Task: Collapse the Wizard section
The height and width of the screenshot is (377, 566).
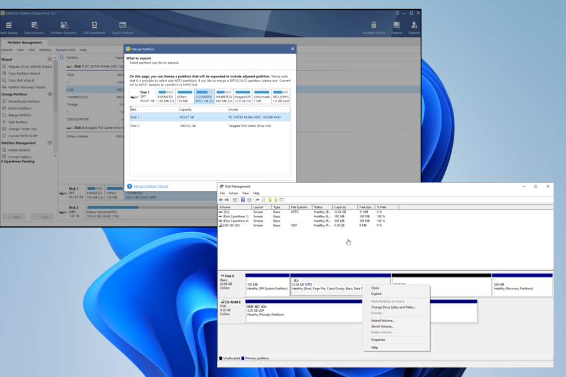Action: pos(50,59)
